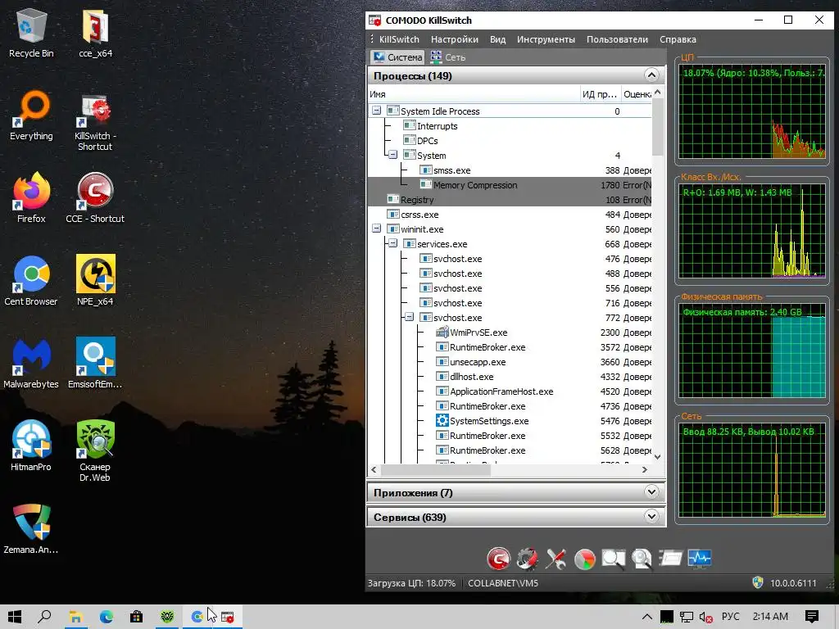Click the magnifier over window toolbar icon
The width and height of the screenshot is (839, 629).
[x=613, y=559]
